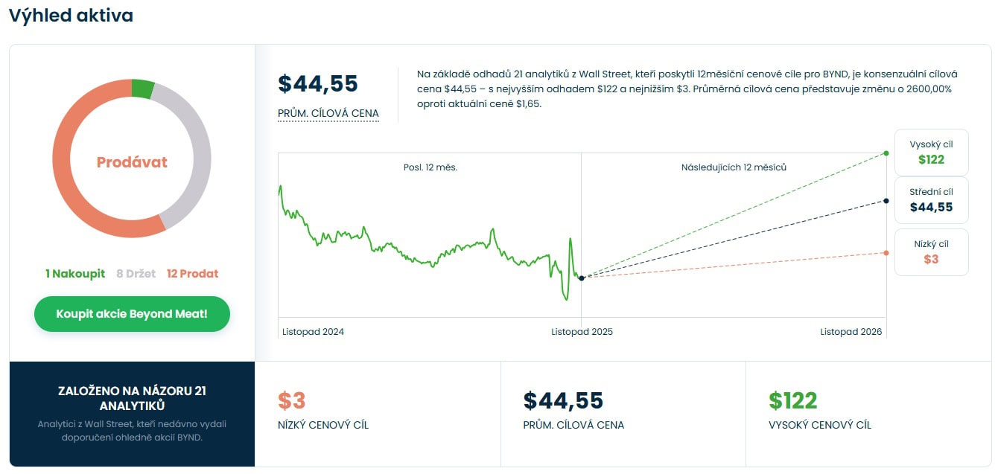The height and width of the screenshot is (474, 995).
Task: Select the green buy segment of the donut chart
Action: pos(142,89)
